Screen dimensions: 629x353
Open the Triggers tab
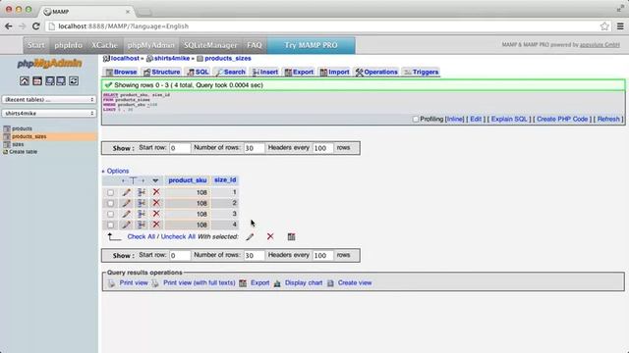click(421, 72)
